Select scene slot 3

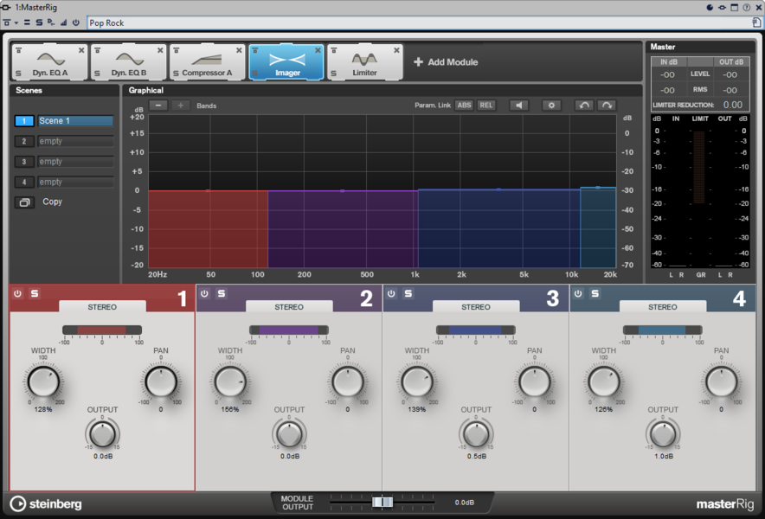[x=24, y=162]
